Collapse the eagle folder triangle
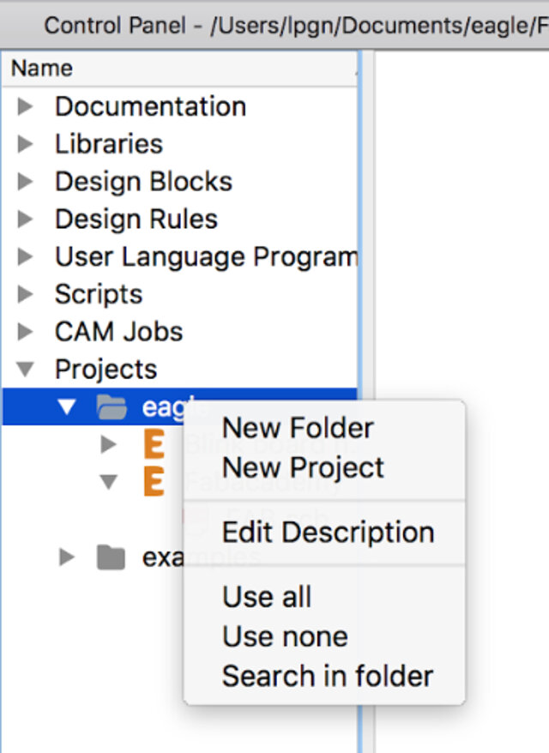This screenshot has height=753, width=549. click(67, 406)
